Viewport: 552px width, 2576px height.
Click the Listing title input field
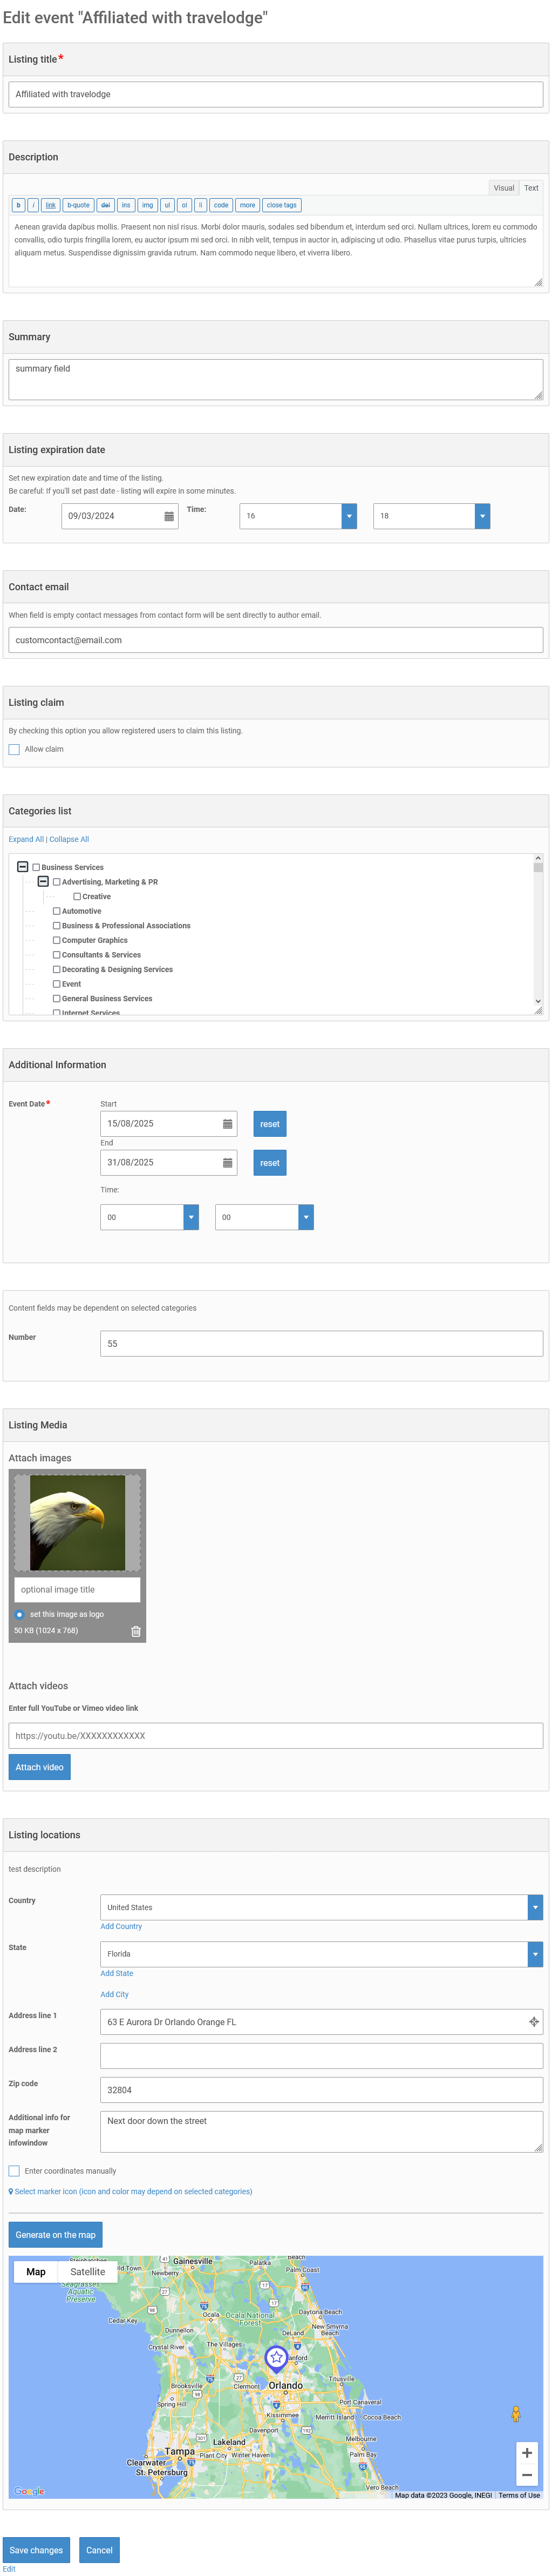click(x=276, y=94)
